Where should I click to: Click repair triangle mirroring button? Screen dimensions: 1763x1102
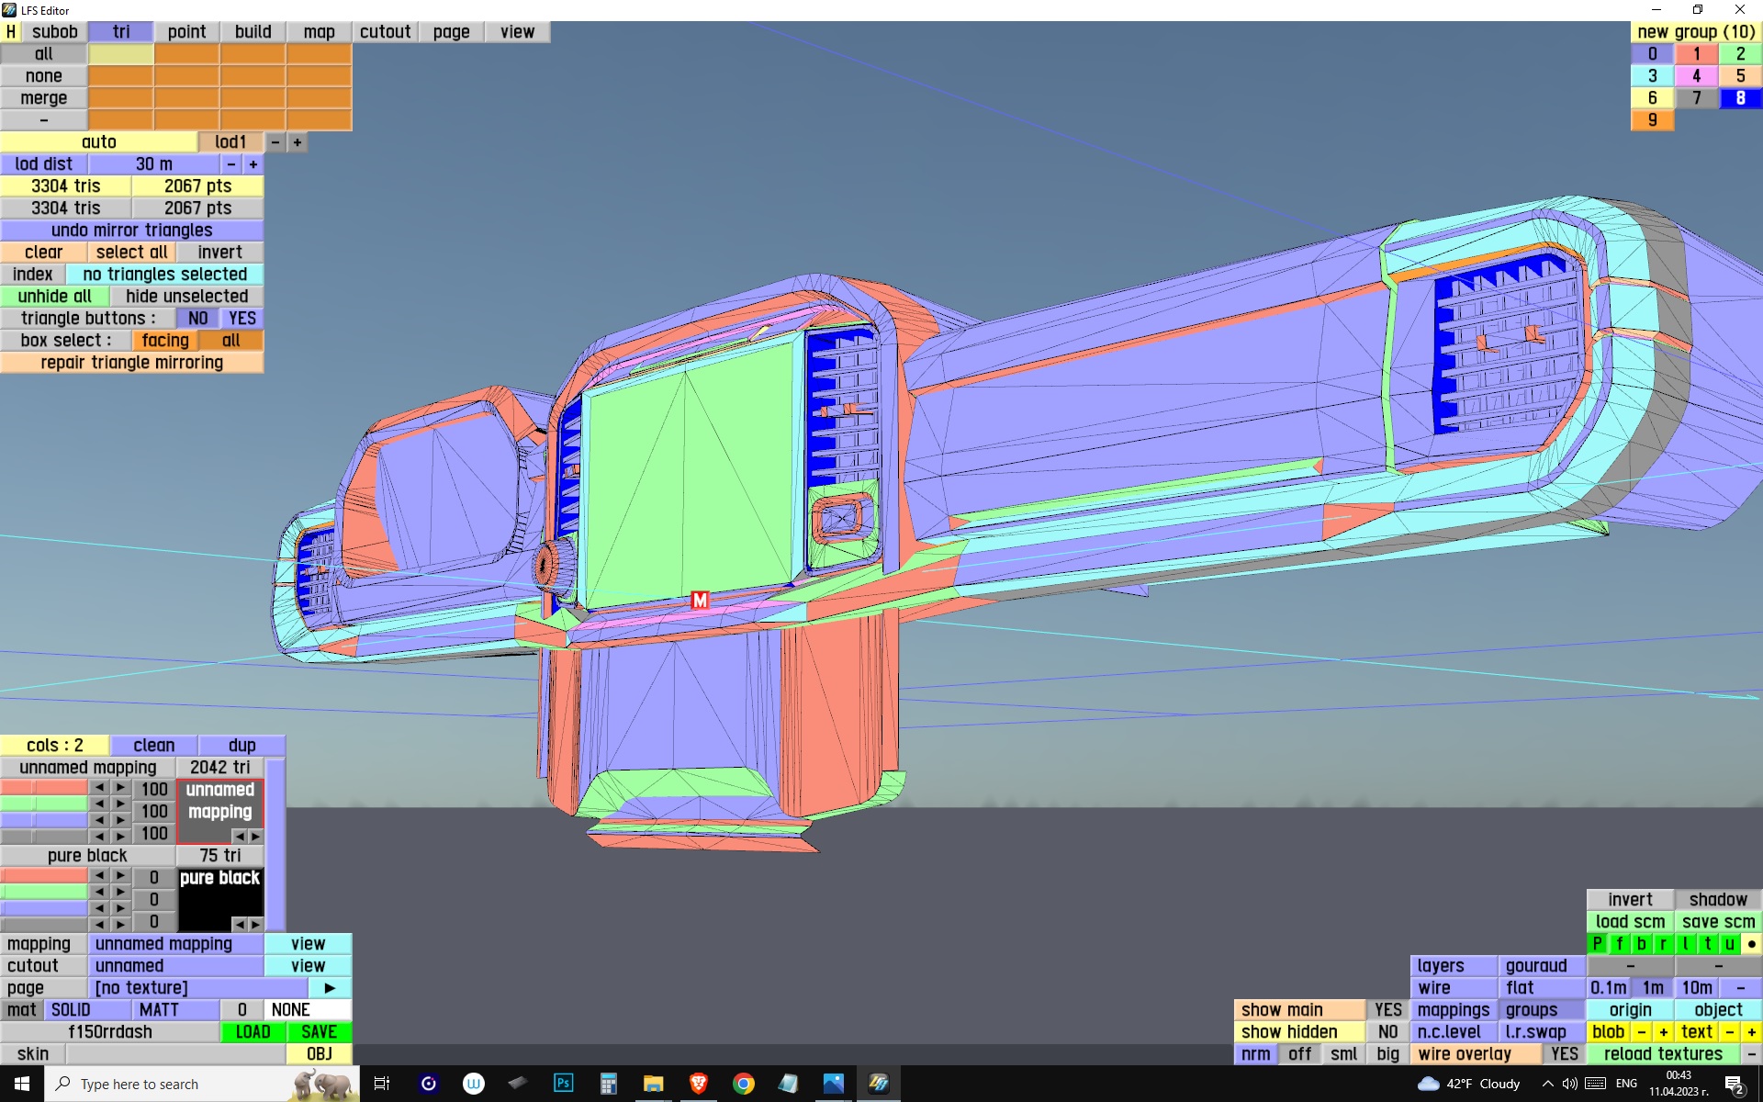(x=131, y=363)
